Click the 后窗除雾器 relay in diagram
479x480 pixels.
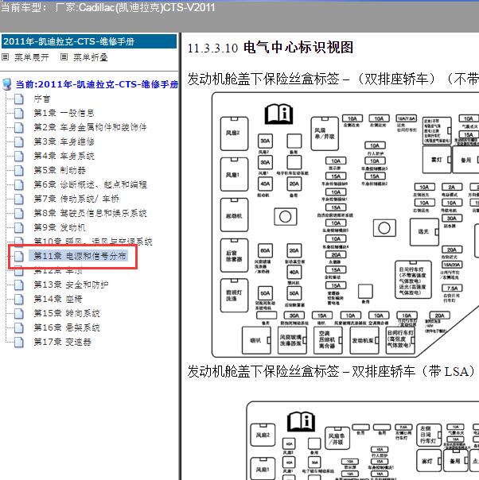tap(235, 256)
